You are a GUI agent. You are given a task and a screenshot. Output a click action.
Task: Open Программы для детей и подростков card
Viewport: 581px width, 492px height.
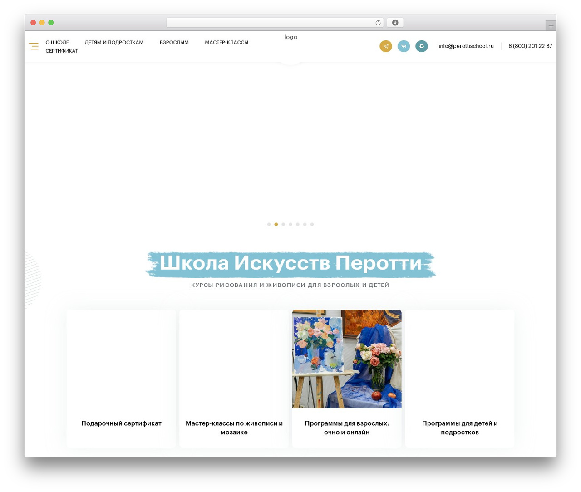[x=460, y=379]
